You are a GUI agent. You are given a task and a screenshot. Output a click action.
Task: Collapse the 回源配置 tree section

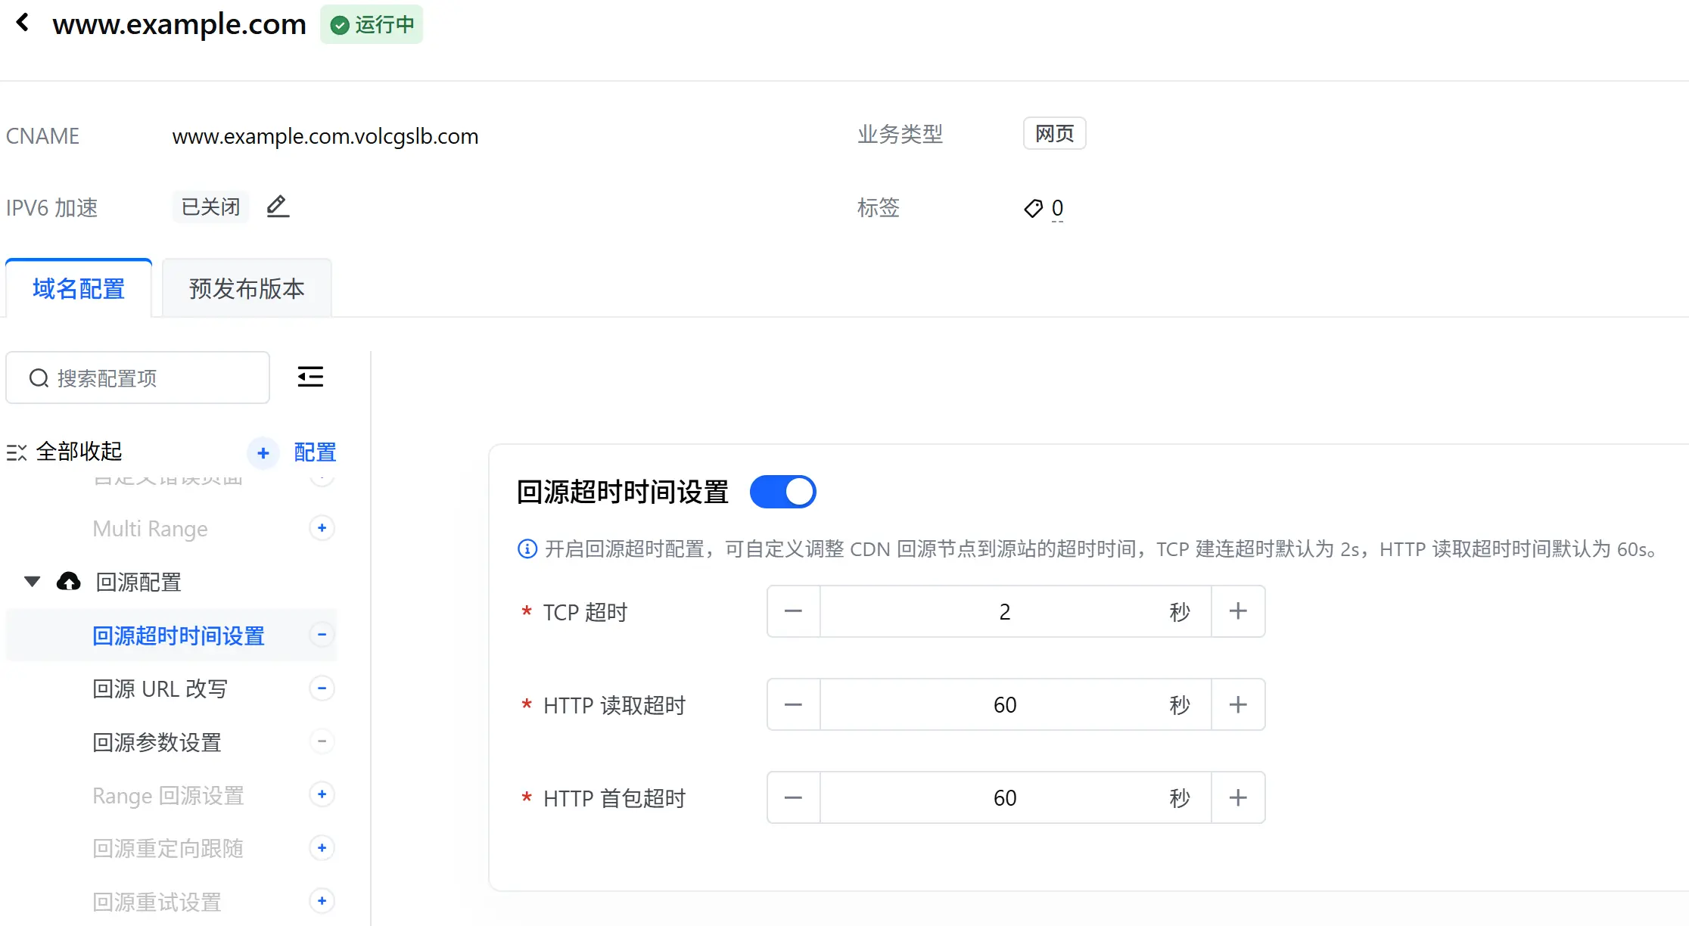coord(32,582)
